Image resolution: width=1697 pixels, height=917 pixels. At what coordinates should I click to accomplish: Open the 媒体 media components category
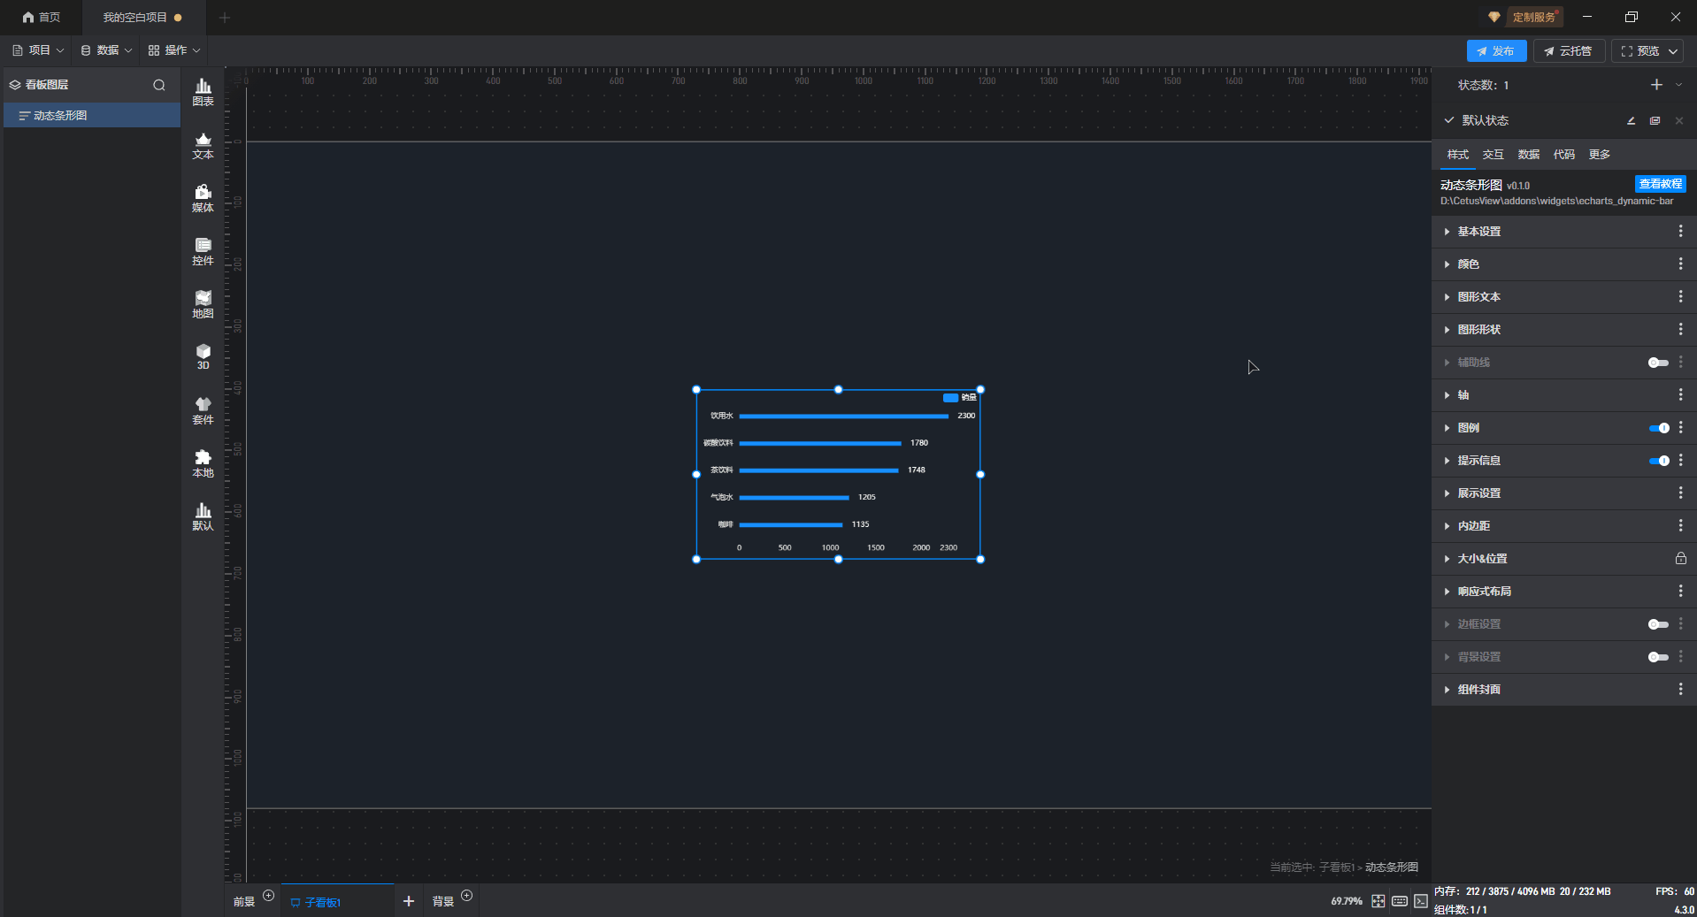pos(203,198)
